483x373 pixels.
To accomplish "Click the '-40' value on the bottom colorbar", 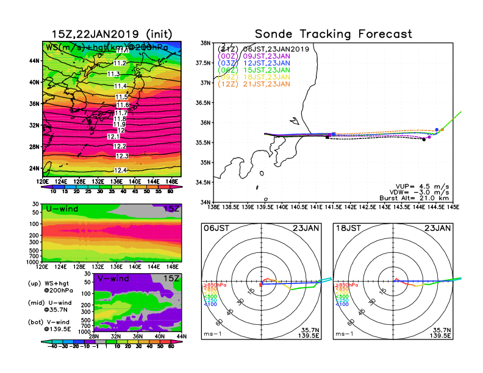I will click(52, 346).
